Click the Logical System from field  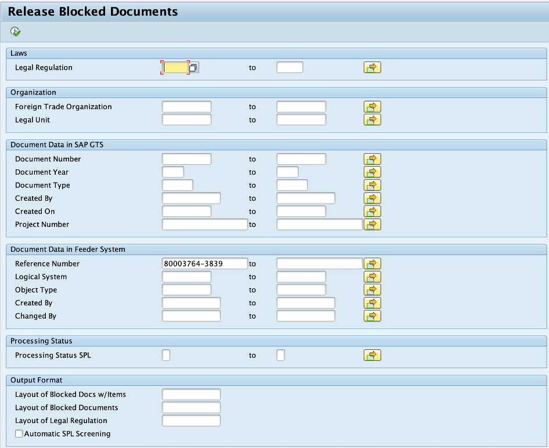[186, 277]
